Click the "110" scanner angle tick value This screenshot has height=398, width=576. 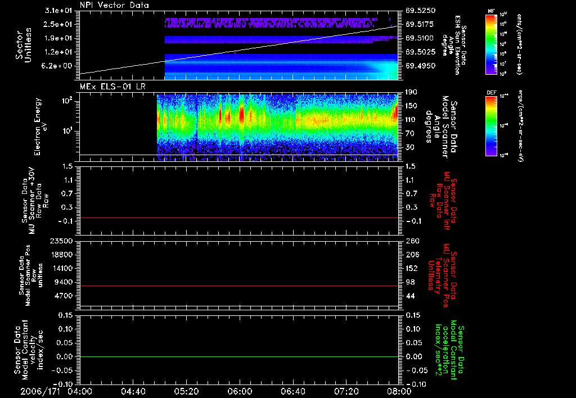pyautogui.click(x=411, y=120)
